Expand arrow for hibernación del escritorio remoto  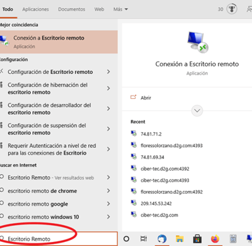coord(108,89)
